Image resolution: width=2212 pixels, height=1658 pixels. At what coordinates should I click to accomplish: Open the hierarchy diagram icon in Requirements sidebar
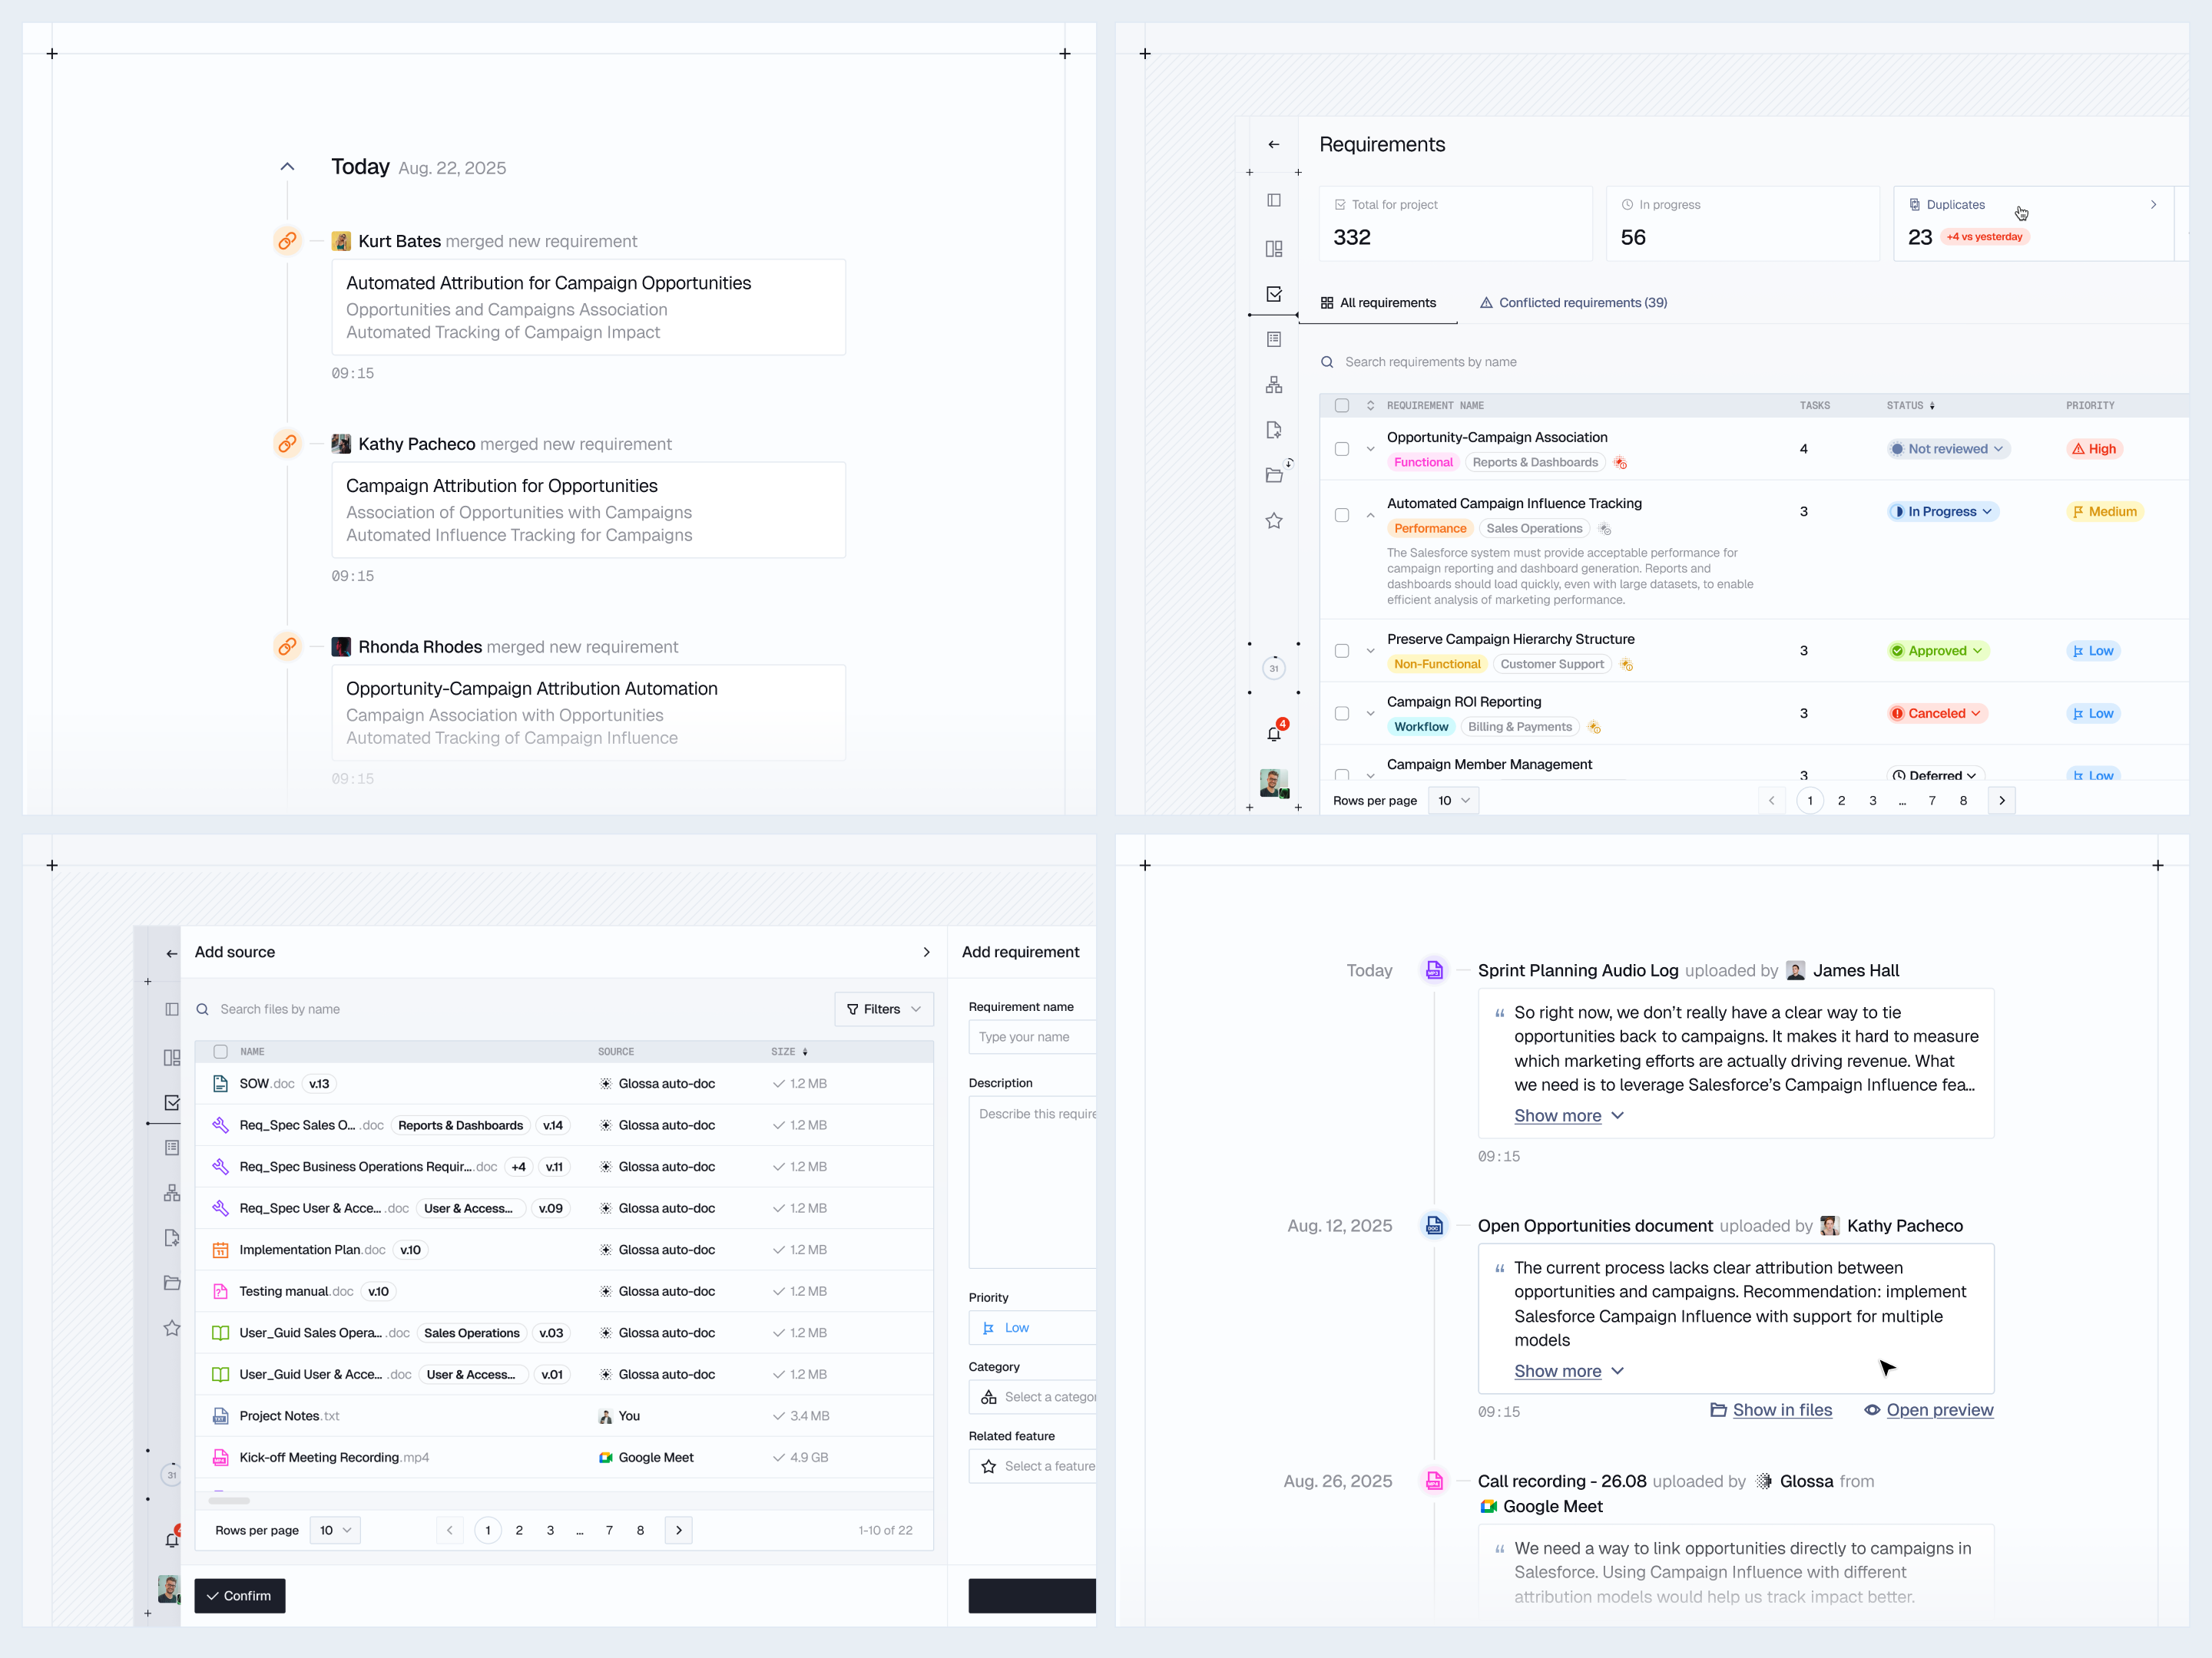point(1274,385)
